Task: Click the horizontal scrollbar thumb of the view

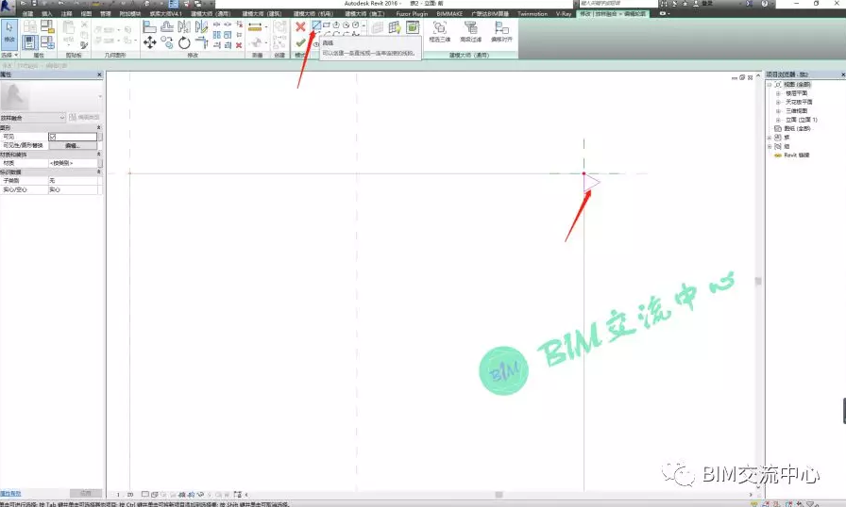Action: [499, 495]
